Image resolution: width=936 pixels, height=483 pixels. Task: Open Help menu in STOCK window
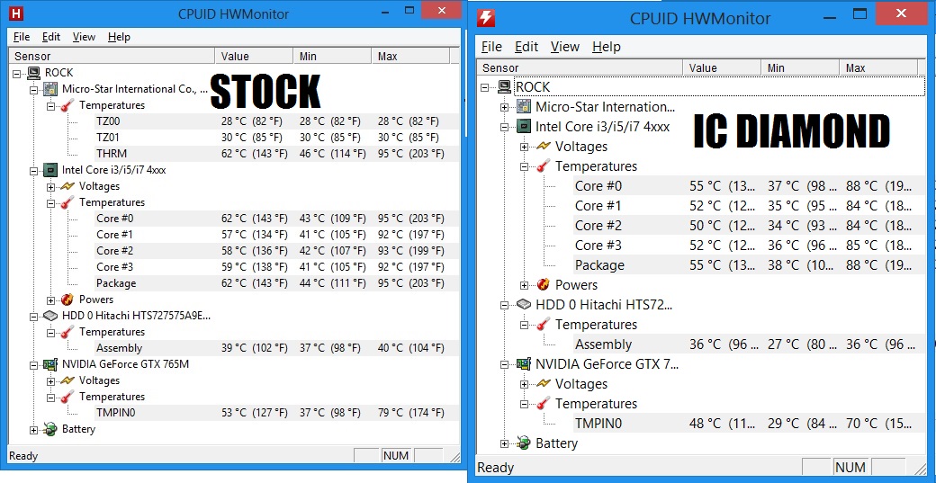[x=119, y=37]
